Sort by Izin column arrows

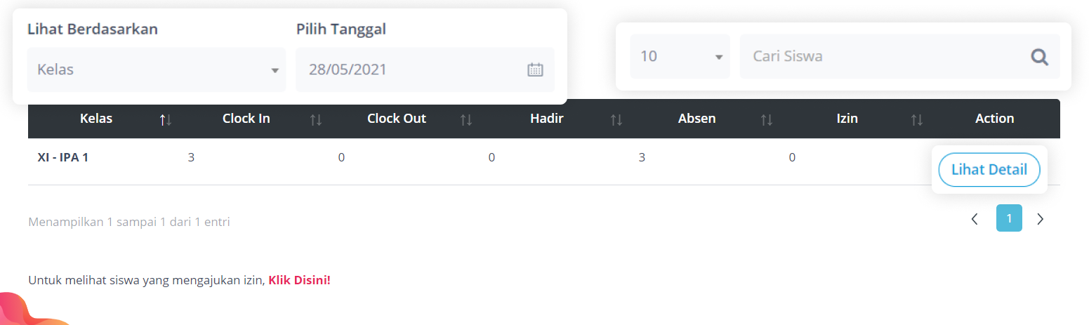click(x=916, y=120)
